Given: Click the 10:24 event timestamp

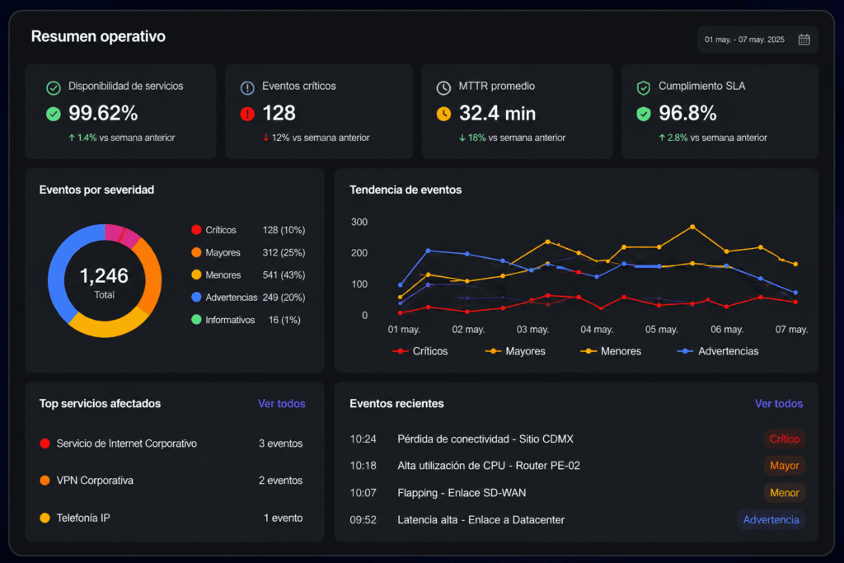Looking at the screenshot, I should tap(363, 439).
